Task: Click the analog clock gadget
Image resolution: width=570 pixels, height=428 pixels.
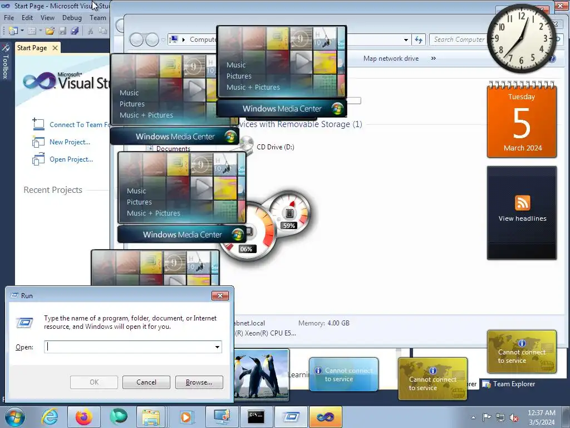Action: [521, 38]
